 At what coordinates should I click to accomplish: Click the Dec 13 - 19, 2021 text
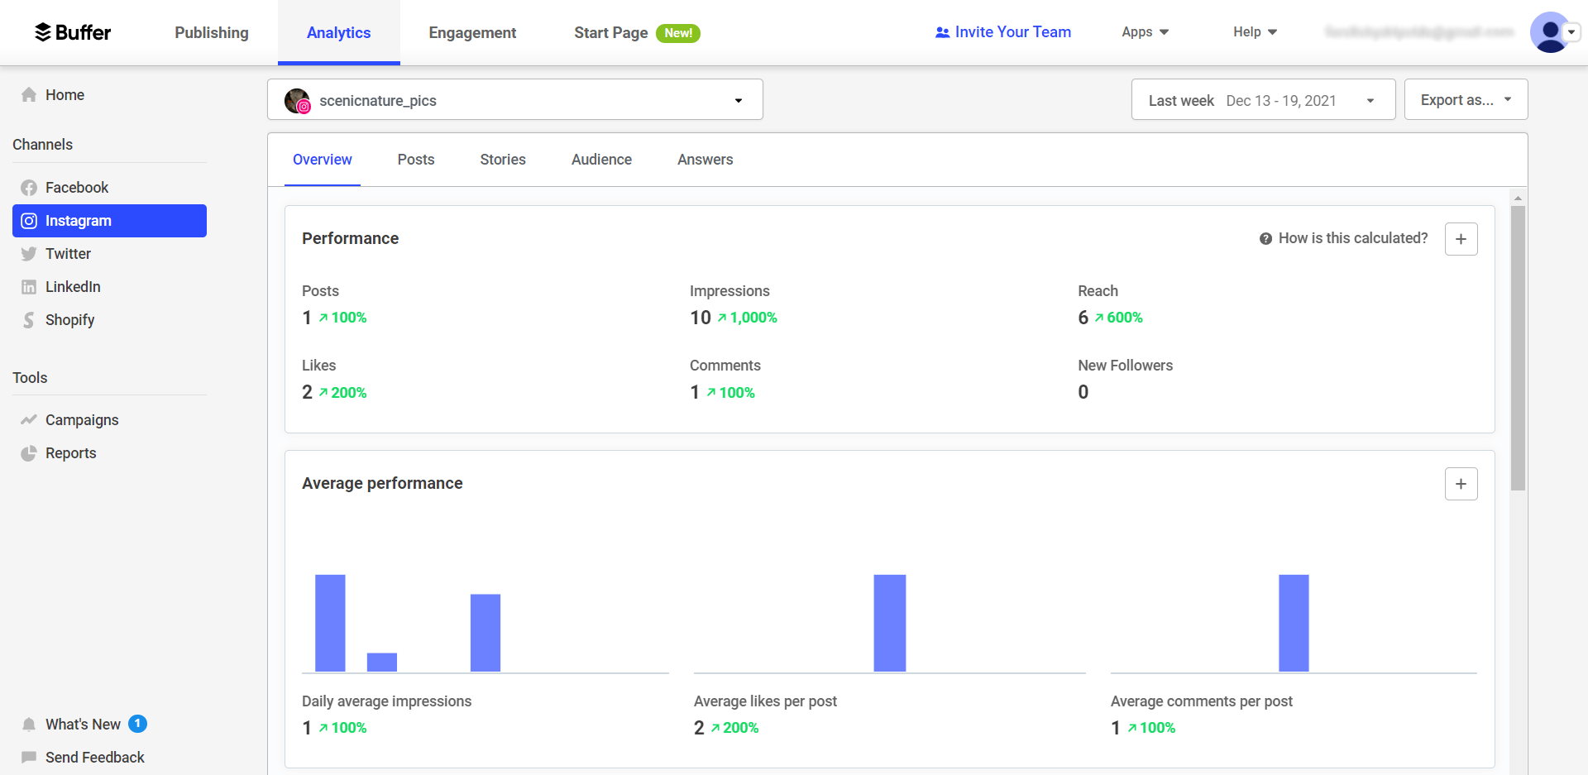(1281, 100)
